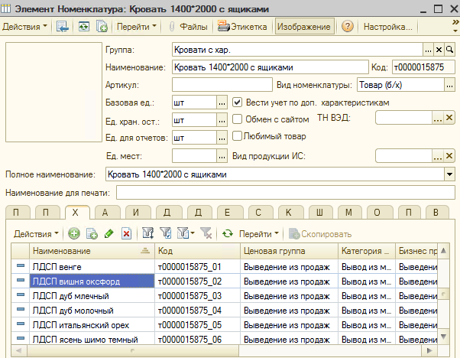
Task: Disable filter with crossed funnel icon
Action: click(206, 234)
